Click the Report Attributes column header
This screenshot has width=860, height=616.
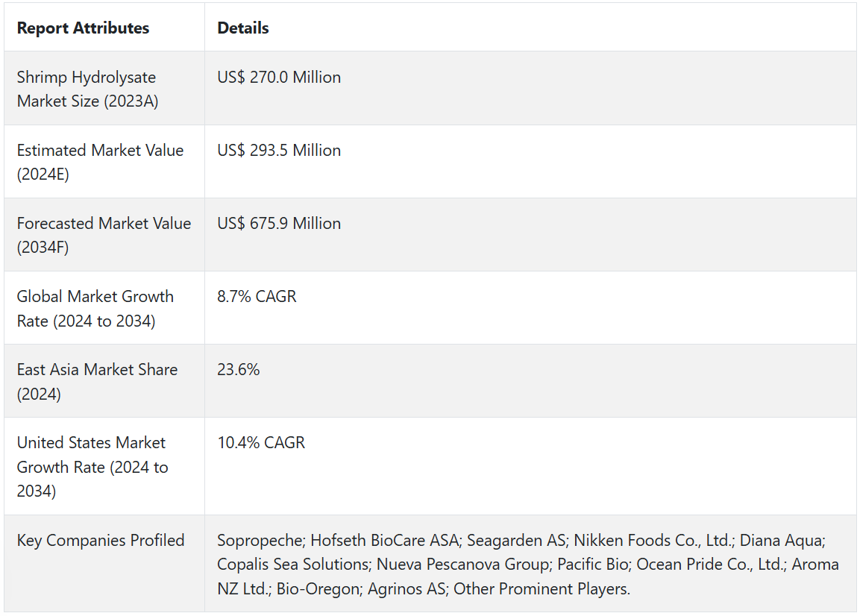coord(83,28)
